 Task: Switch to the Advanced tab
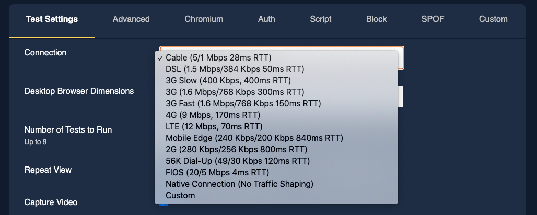(131, 19)
